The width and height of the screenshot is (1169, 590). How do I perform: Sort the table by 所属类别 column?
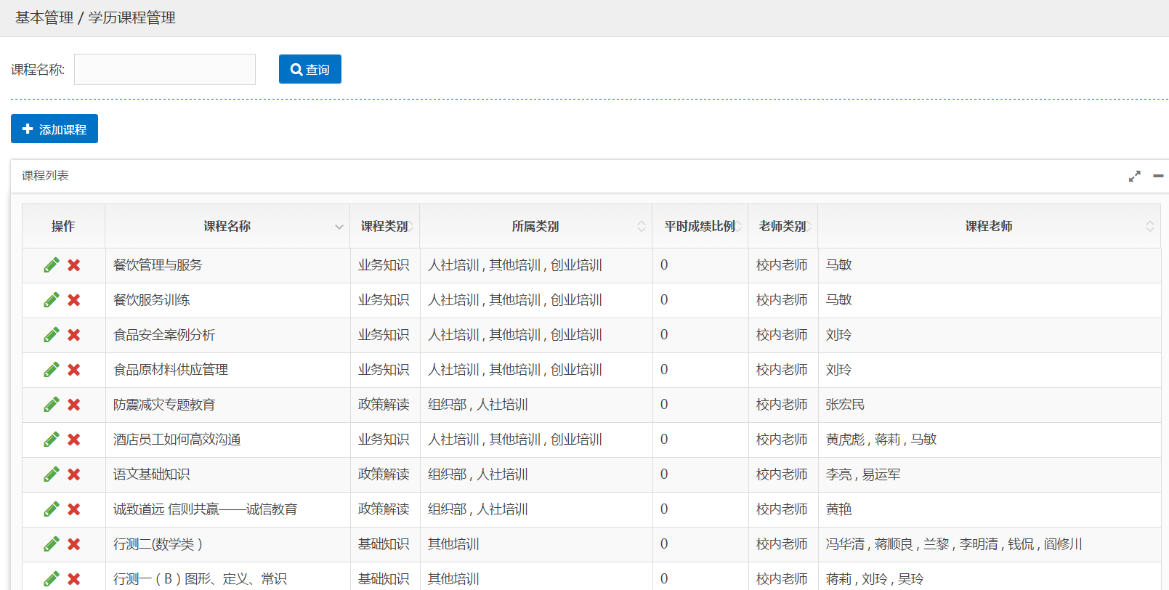(535, 227)
